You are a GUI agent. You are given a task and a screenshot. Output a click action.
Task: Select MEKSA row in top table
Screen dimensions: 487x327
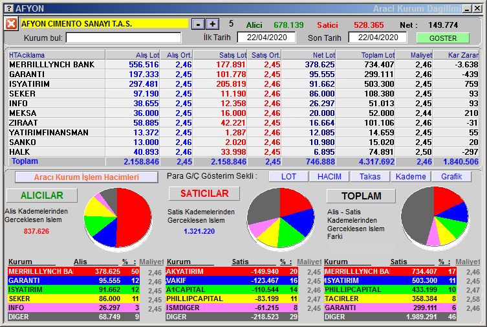pos(243,113)
